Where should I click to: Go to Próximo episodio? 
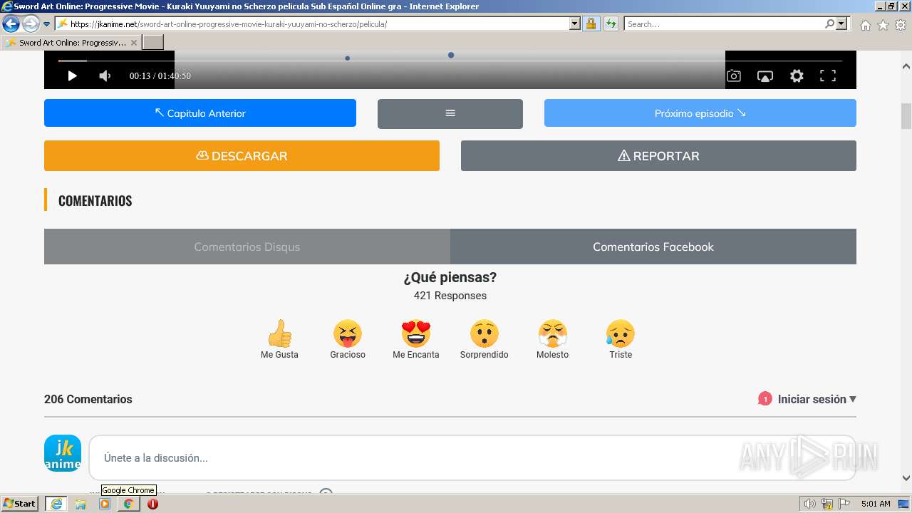click(700, 113)
